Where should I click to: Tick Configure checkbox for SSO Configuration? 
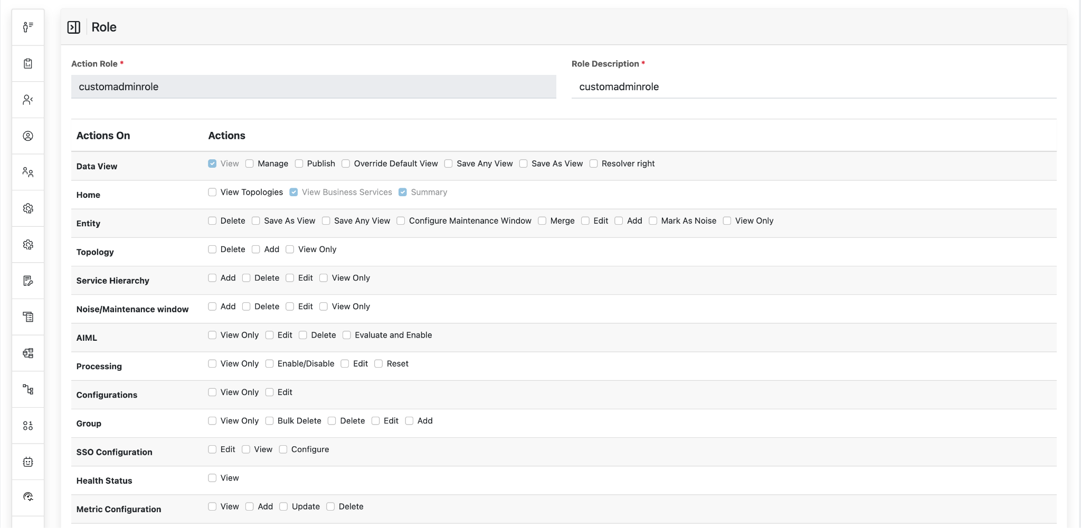(283, 449)
